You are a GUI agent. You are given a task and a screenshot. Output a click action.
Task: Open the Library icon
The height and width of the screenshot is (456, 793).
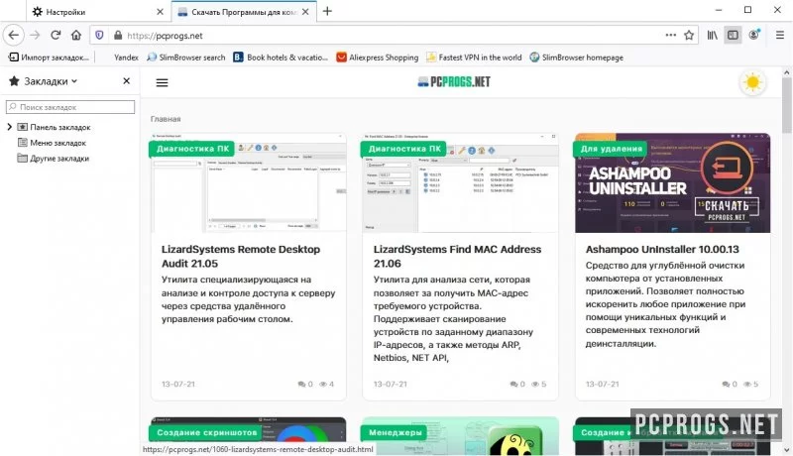(712, 35)
